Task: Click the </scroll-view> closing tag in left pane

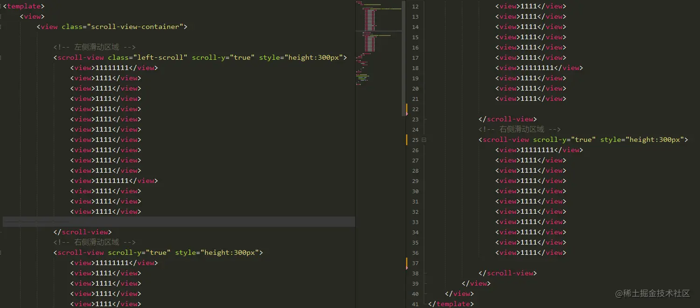Action: (83, 232)
